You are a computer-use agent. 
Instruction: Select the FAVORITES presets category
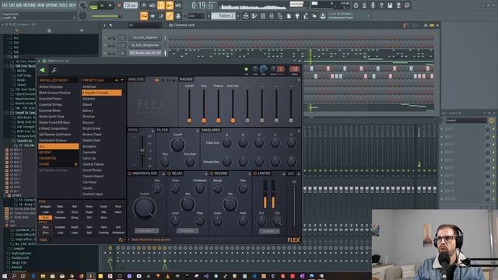tap(58, 158)
